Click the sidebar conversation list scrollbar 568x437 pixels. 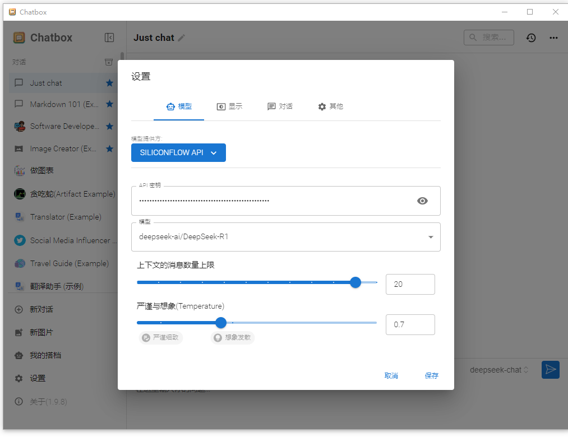tap(122, 56)
